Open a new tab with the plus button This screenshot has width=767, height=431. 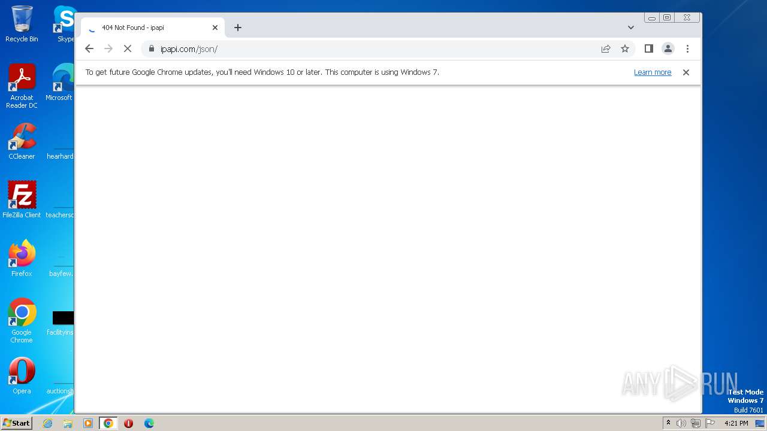coord(238,28)
